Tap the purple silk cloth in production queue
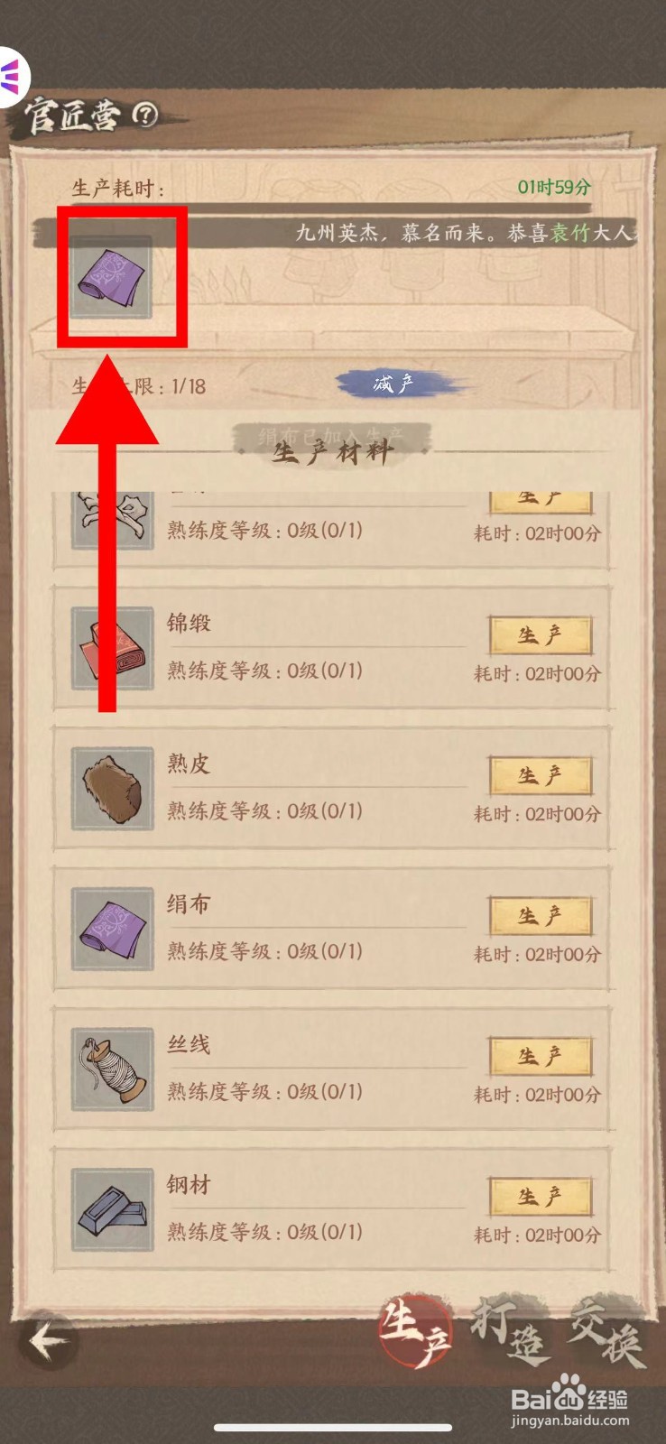 click(111, 277)
